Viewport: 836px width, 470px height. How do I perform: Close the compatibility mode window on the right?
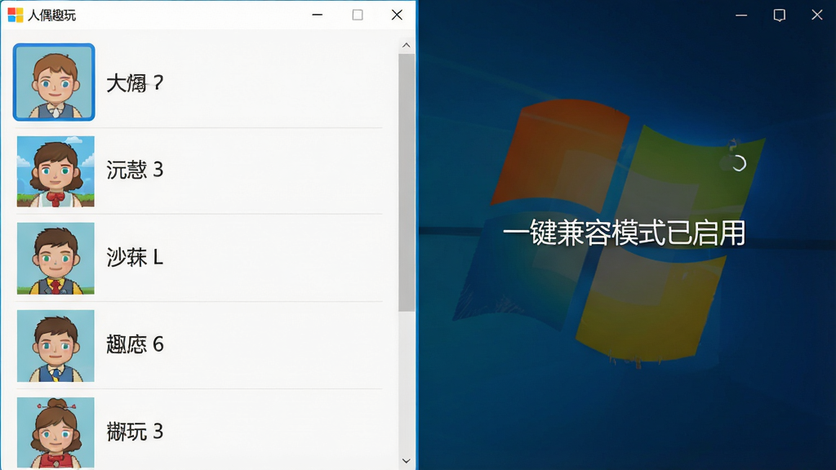coord(816,16)
